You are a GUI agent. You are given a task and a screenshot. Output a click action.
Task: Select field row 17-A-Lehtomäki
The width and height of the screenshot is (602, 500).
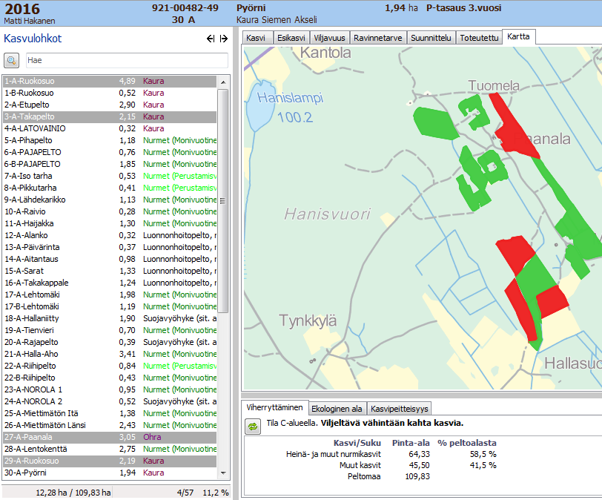pyautogui.click(x=110, y=295)
